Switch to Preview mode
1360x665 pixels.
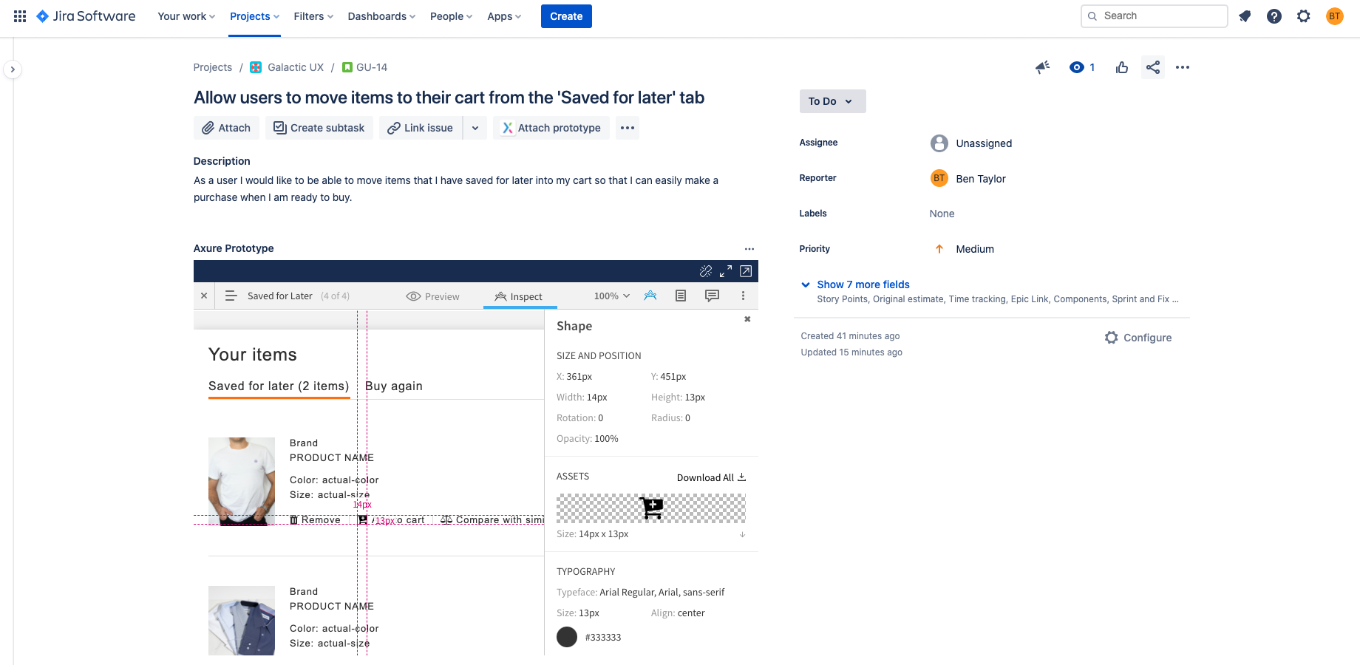433,296
